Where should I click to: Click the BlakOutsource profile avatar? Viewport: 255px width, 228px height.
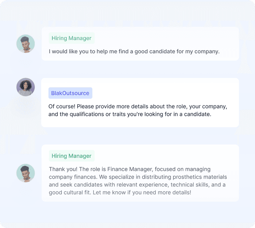25,87
